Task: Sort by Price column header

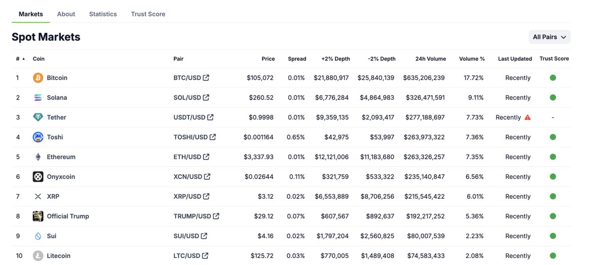Action: [268, 59]
